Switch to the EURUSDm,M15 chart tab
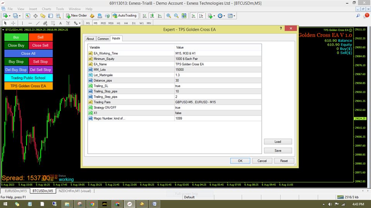371x208 pixels. pyautogui.click(x=15, y=191)
